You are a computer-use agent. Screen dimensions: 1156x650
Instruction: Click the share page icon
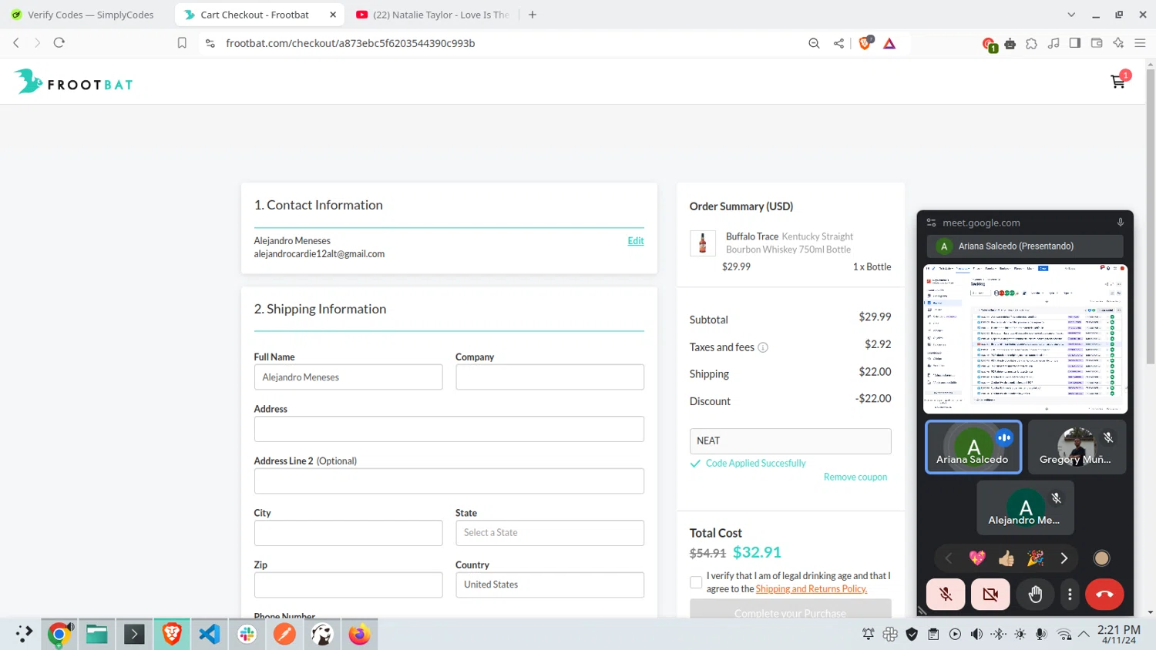838,43
